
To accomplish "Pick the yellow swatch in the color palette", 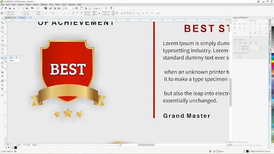I will tap(273, 62).
